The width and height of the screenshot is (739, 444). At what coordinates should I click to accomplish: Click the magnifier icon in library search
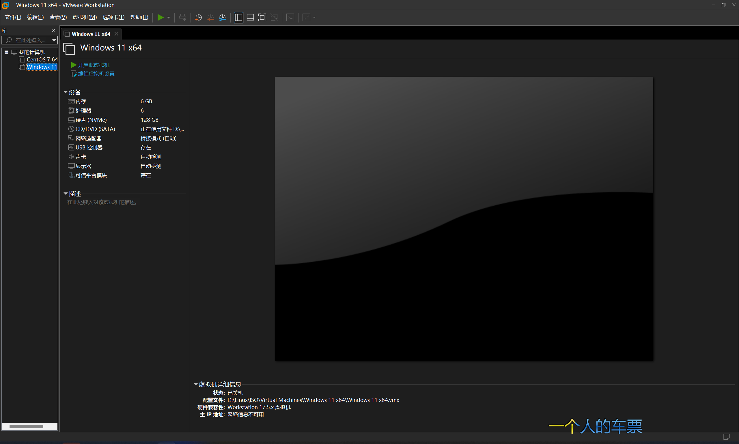point(9,40)
